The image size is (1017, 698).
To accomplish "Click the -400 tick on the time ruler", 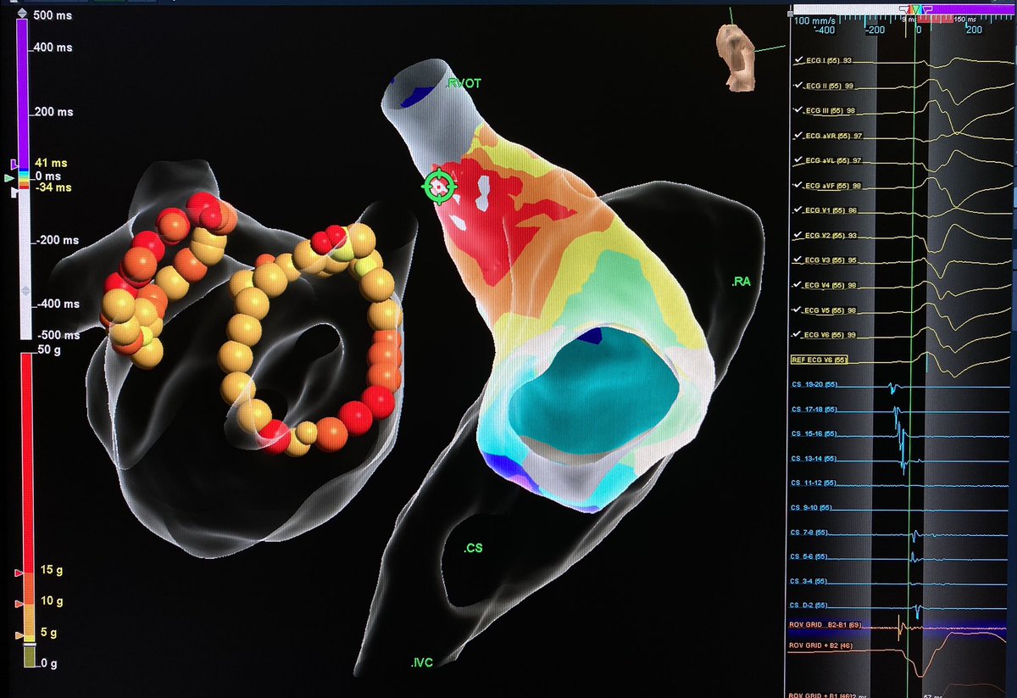I will tap(824, 30).
